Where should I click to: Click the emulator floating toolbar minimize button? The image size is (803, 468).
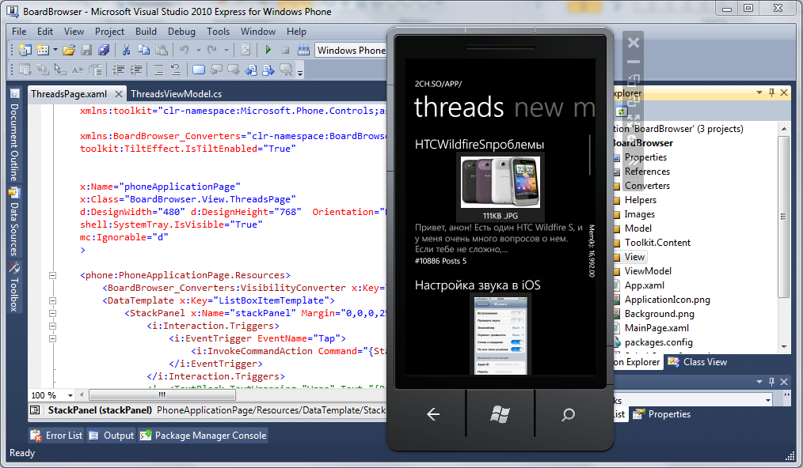coord(634,62)
